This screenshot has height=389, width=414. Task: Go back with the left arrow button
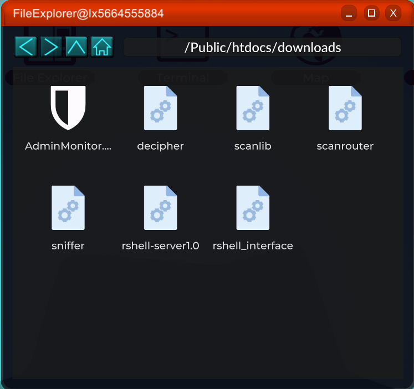click(x=26, y=47)
